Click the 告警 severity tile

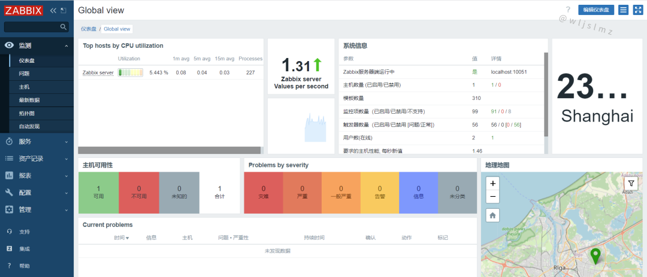tap(380, 193)
